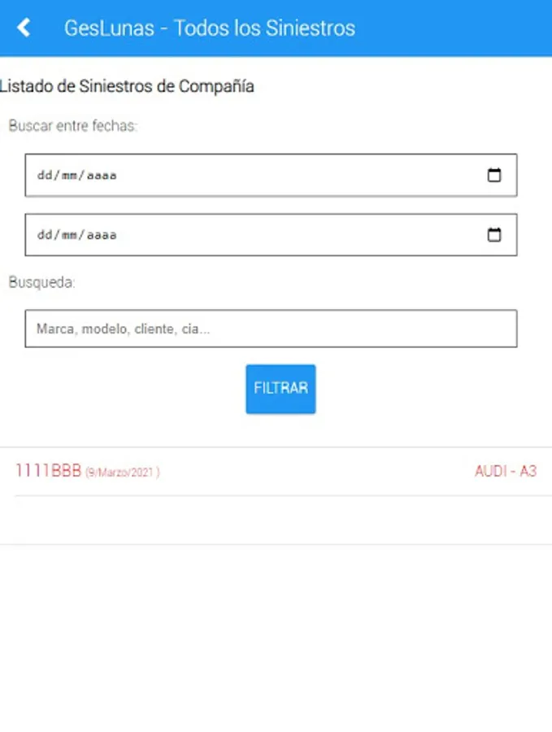Select the aaaa year segment in first date
This screenshot has height=732, width=552.
coord(102,175)
